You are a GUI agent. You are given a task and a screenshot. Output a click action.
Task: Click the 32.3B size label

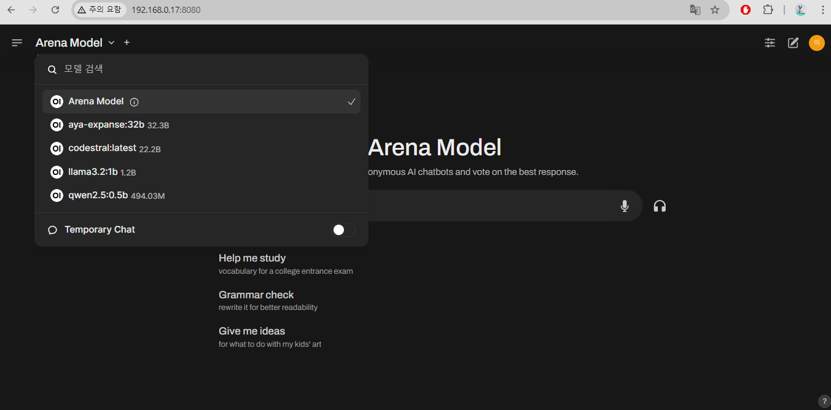pos(158,125)
